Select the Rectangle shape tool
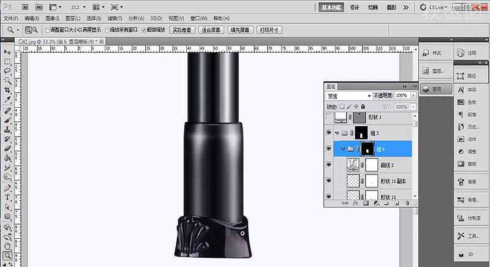The width and height of the screenshot is (490, 267). point(7,216)
